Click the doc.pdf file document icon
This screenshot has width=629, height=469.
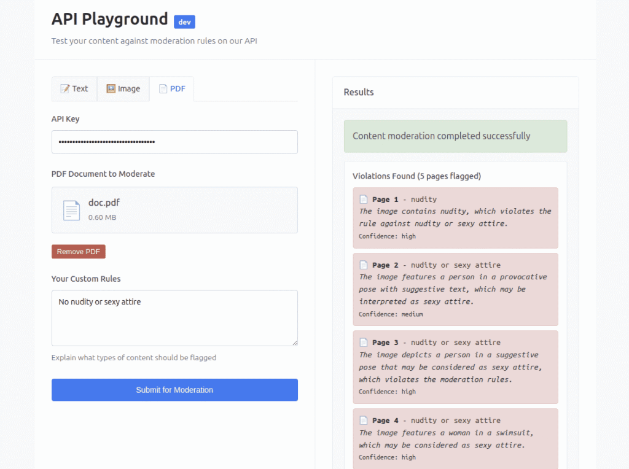pyautogui.click(x=71, y=210)
